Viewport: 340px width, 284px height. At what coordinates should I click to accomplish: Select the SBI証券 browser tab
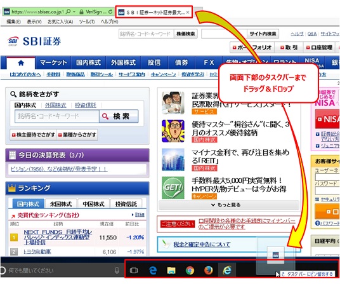(x=155, y=12)
